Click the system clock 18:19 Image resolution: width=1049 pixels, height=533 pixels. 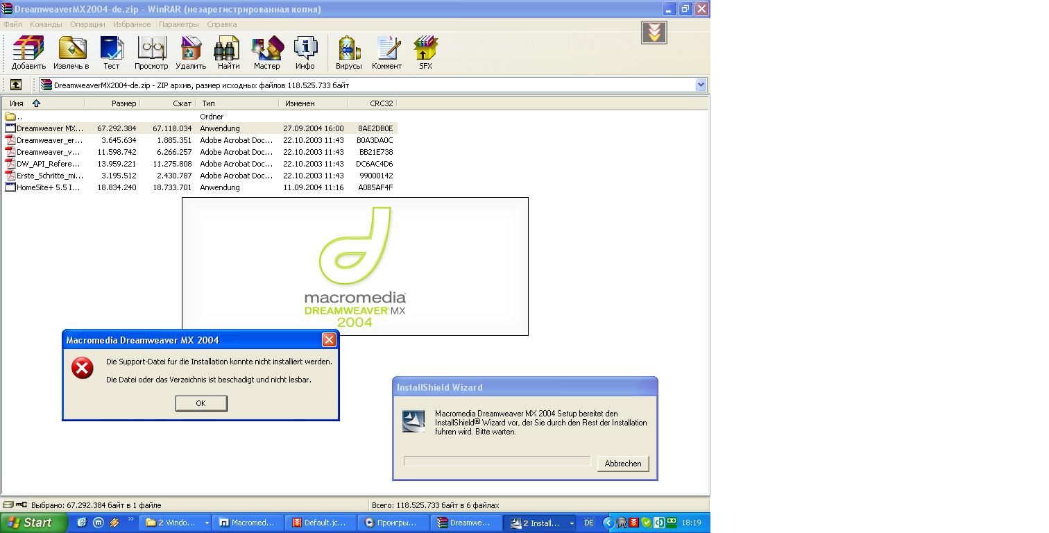pyautogui.click(x=692, y=523)
